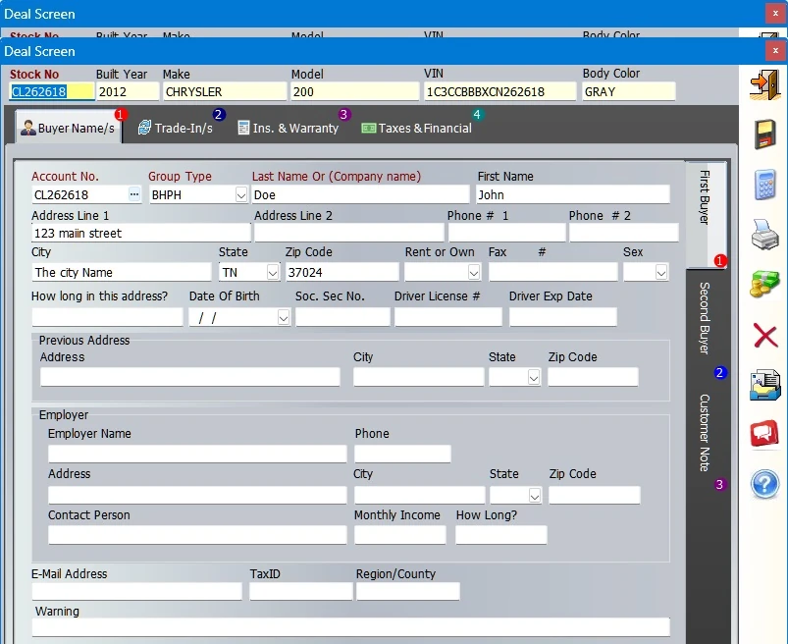Click the red X delete icon
788x644 pixels.
[764, 336]
